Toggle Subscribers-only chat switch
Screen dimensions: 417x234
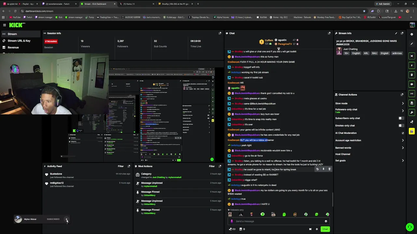pos(401,118)
